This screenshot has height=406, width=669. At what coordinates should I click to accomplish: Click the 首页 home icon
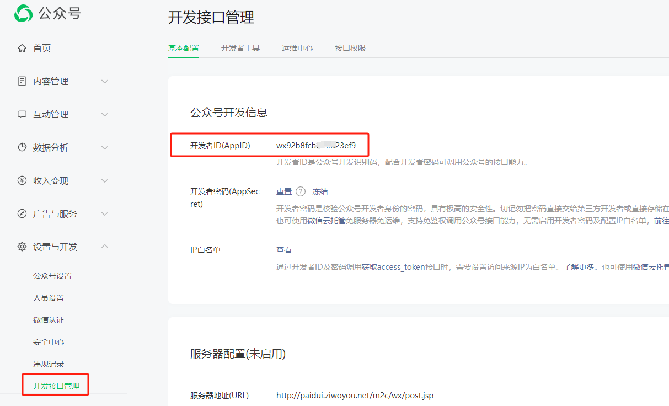coord(22,48)
